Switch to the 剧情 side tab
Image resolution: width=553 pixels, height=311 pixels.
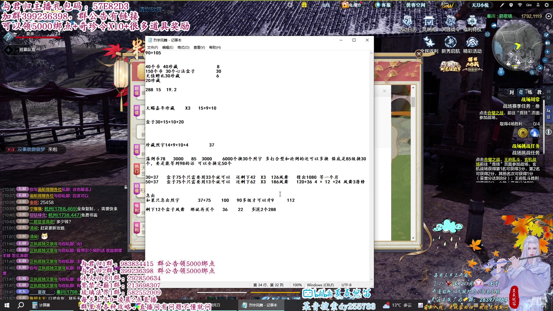[x=549, y=95]
